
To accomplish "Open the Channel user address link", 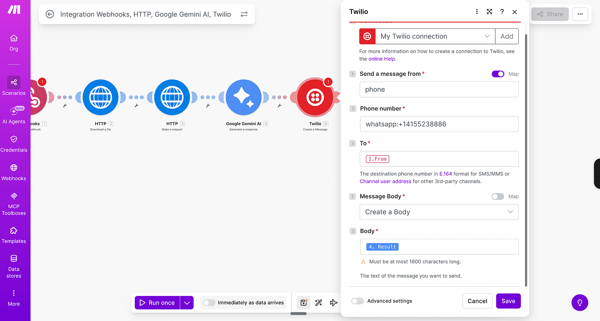I will point(385,181).
